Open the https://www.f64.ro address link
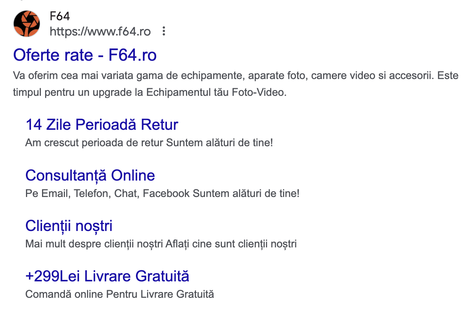Screen dimensions: 469x310 point(100,31)
